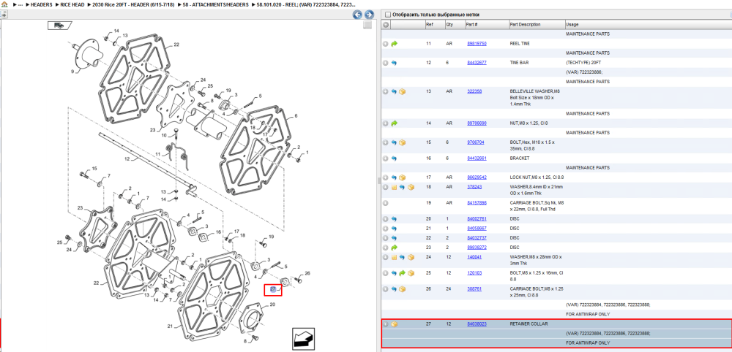Click orange note icon for WASHER M8 x 28mm row

pyautogui.click(x=394, y=257)
